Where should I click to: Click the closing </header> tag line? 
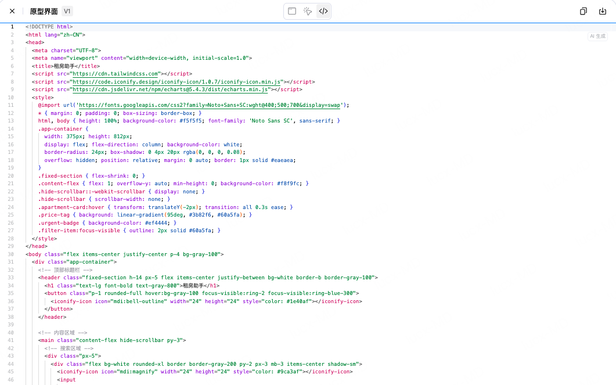tap(52, 318)
